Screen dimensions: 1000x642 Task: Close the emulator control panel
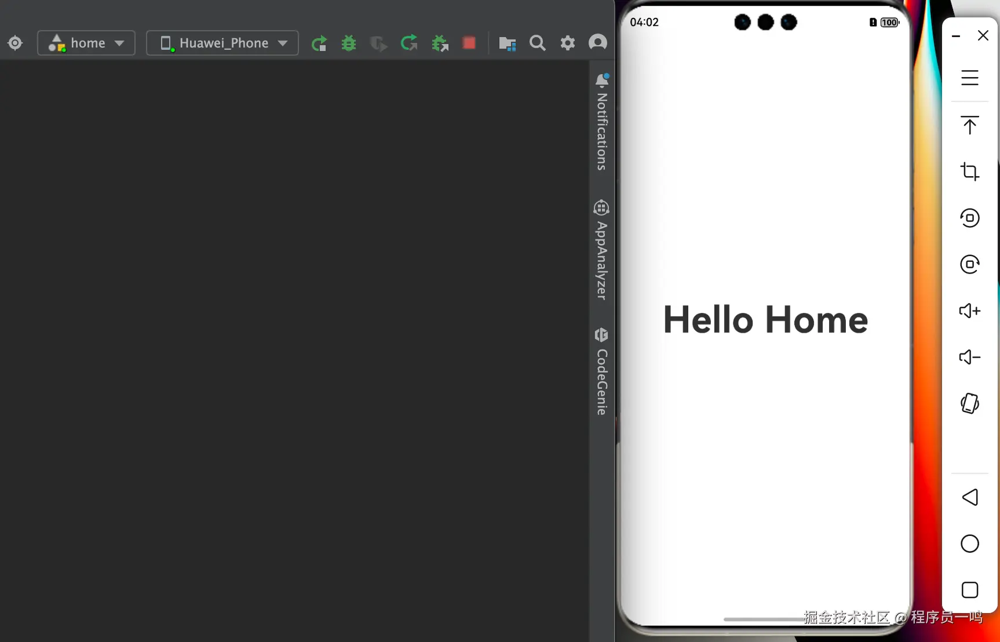click(x=983, y=35)
